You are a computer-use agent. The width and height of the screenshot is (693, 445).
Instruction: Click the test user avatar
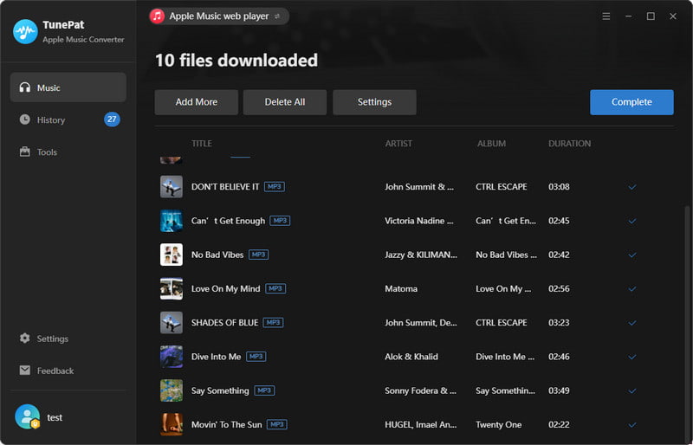tap(28, 416)
